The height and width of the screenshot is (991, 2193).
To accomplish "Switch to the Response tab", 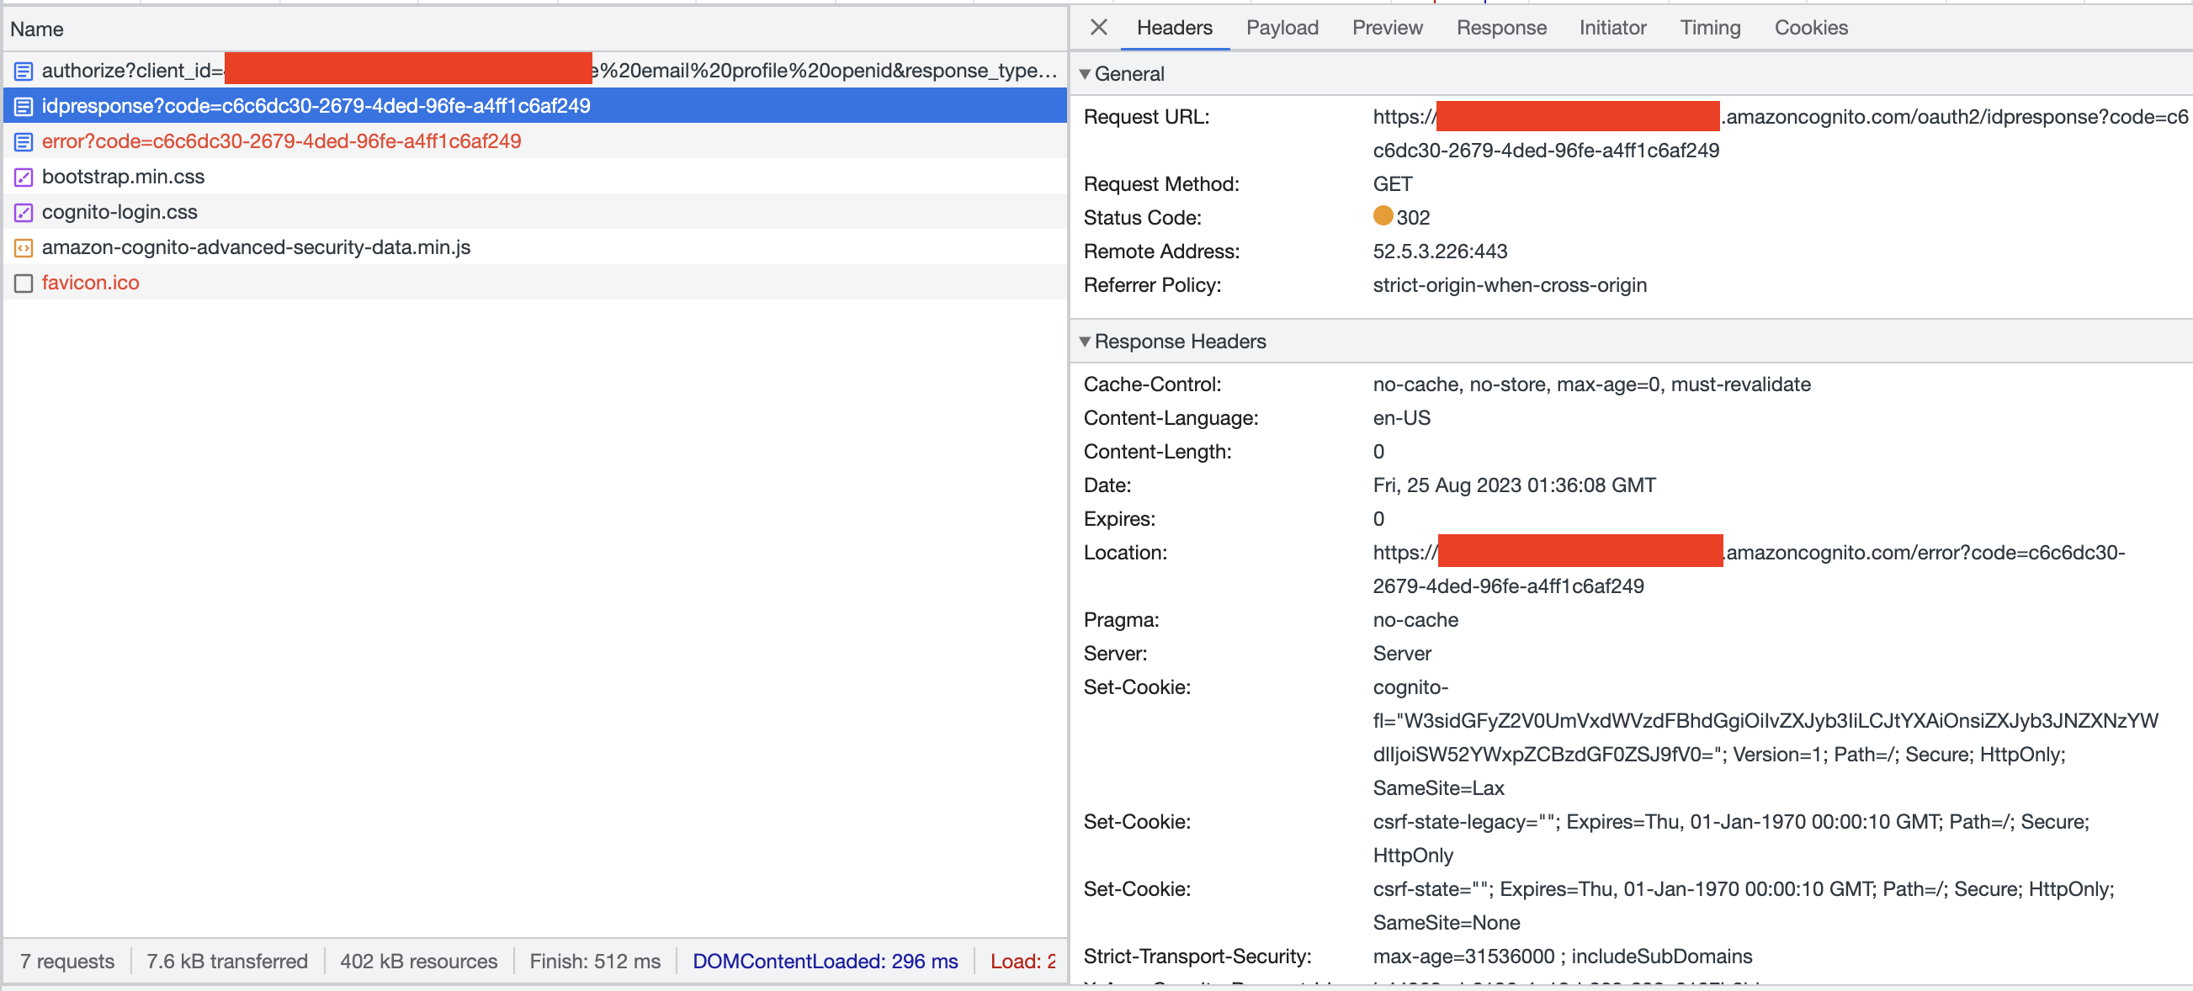I will point(1501,27).
